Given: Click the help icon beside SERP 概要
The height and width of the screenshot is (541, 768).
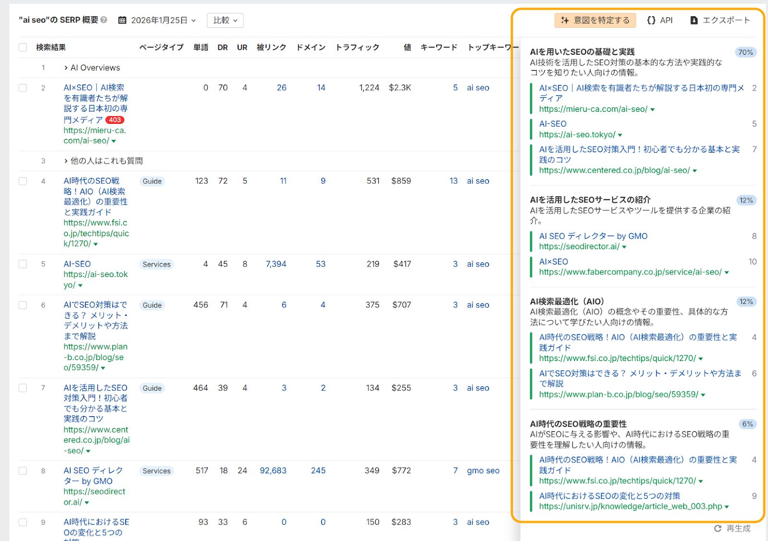Looking at the screenshot, I should [x=104, y=20].
